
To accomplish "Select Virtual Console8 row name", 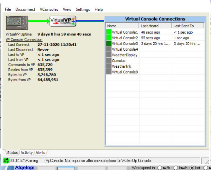I will 125,72.
